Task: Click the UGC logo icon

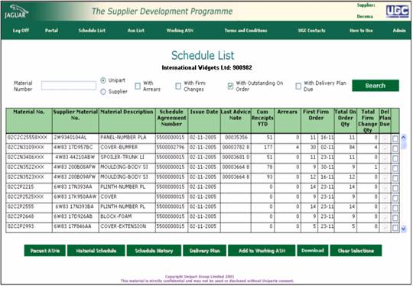Action: click(398, 11)
